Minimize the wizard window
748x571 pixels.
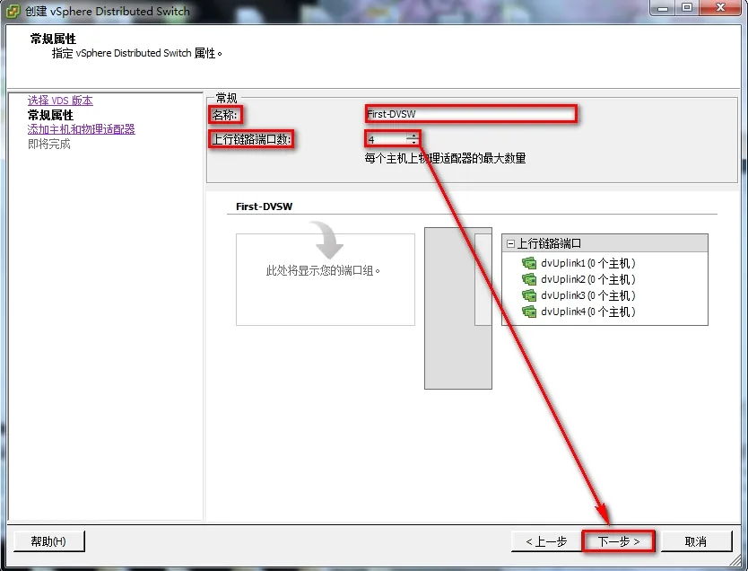tap(663, 8)
